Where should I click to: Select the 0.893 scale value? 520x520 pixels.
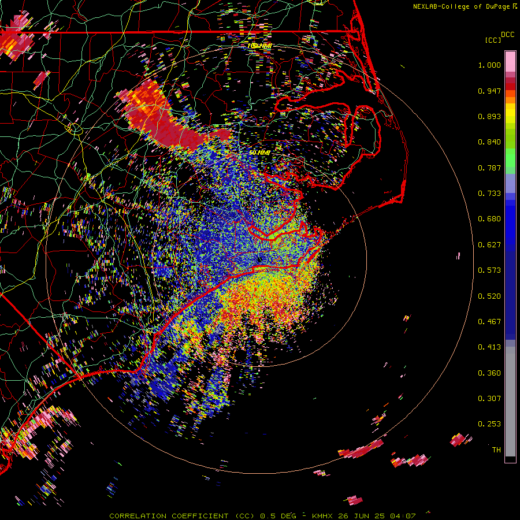tap(489, 116)
